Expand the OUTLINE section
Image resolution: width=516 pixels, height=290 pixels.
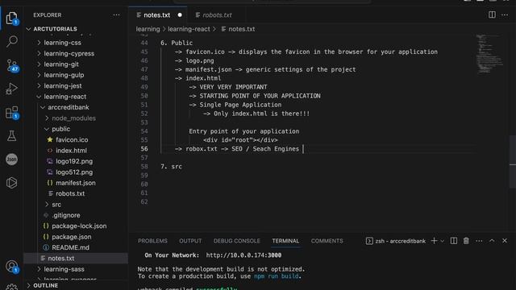[75, 285]
